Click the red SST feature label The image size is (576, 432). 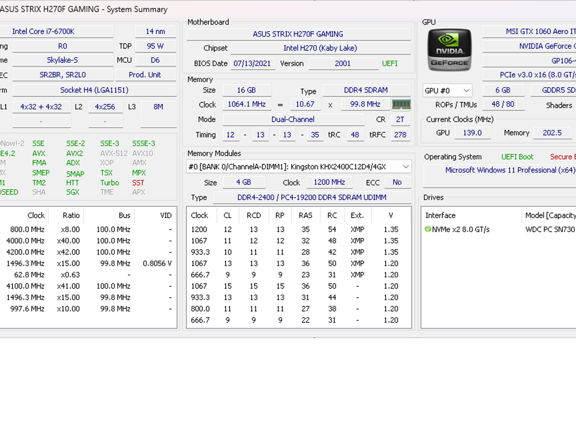pos(138,183)
